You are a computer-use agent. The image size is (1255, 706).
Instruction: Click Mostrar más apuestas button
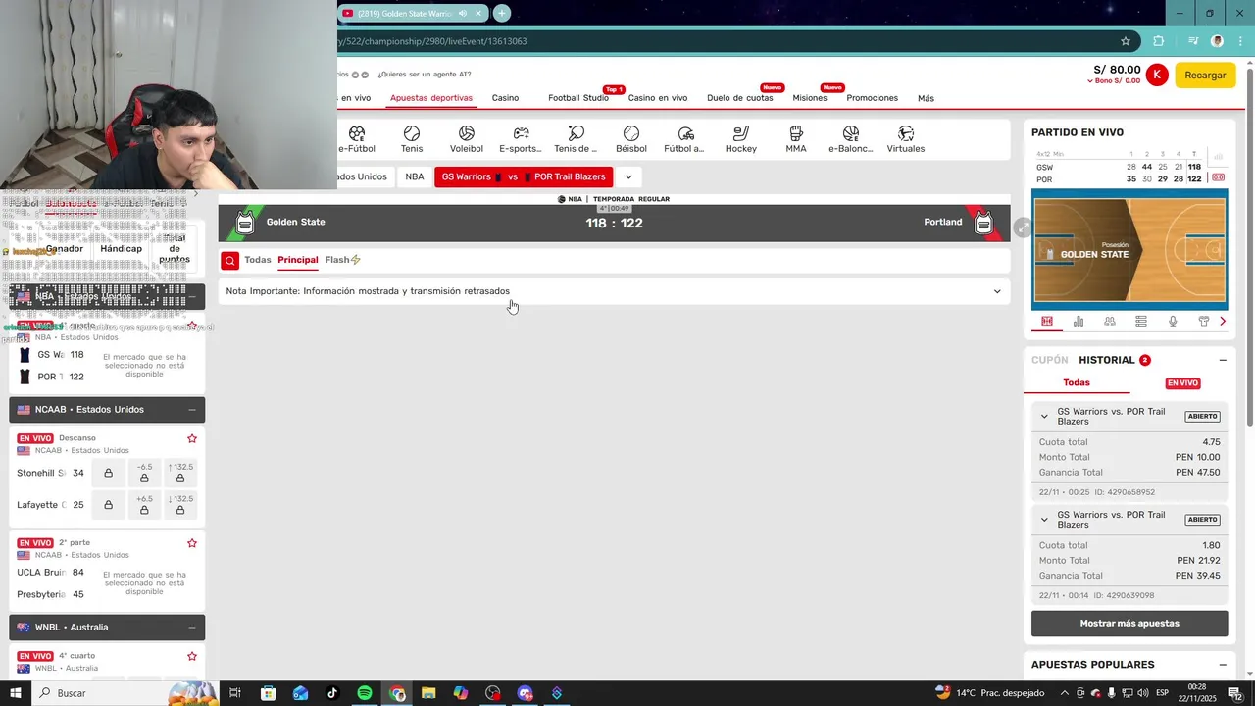(x=1129, y=624)
